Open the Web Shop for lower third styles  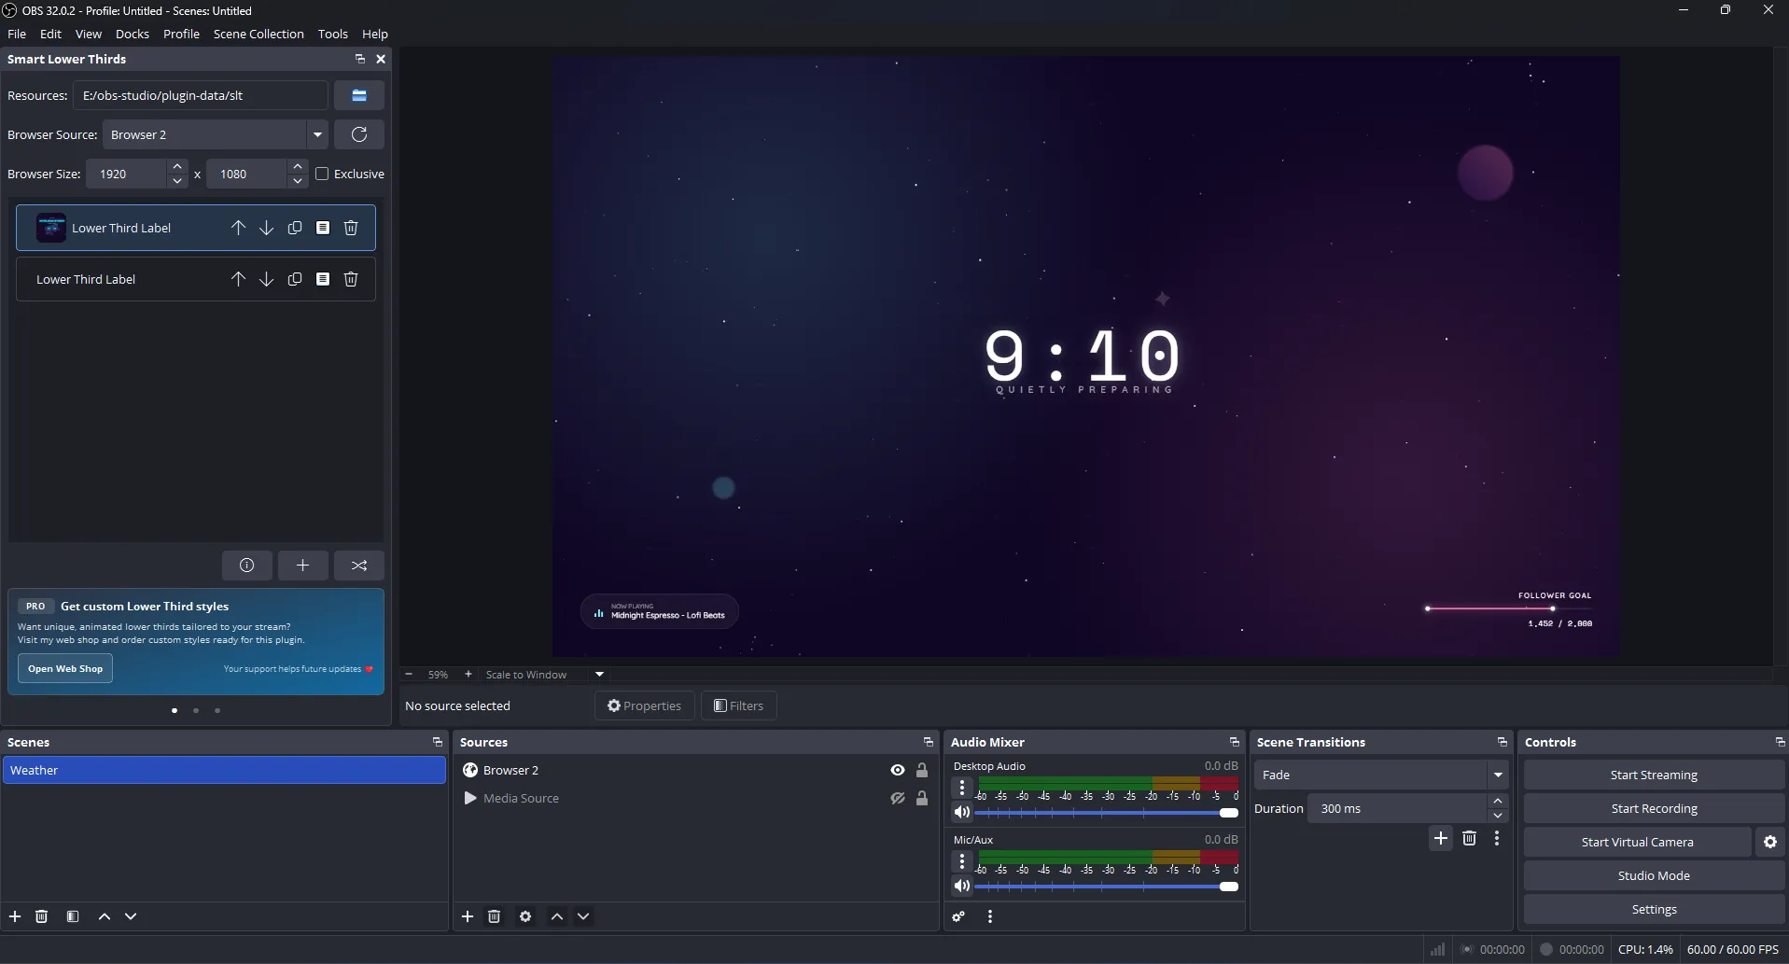tap(64, 668)
